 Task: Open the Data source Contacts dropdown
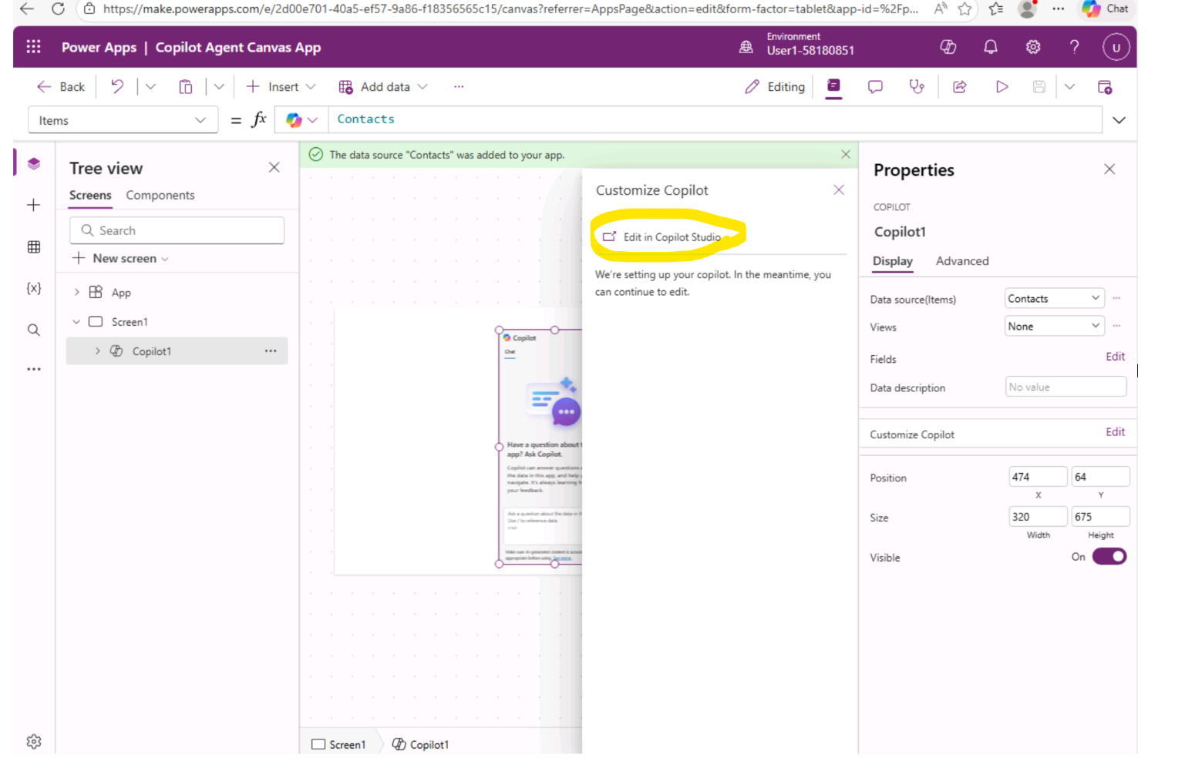pyautogui.click(x=1053, y=299)
